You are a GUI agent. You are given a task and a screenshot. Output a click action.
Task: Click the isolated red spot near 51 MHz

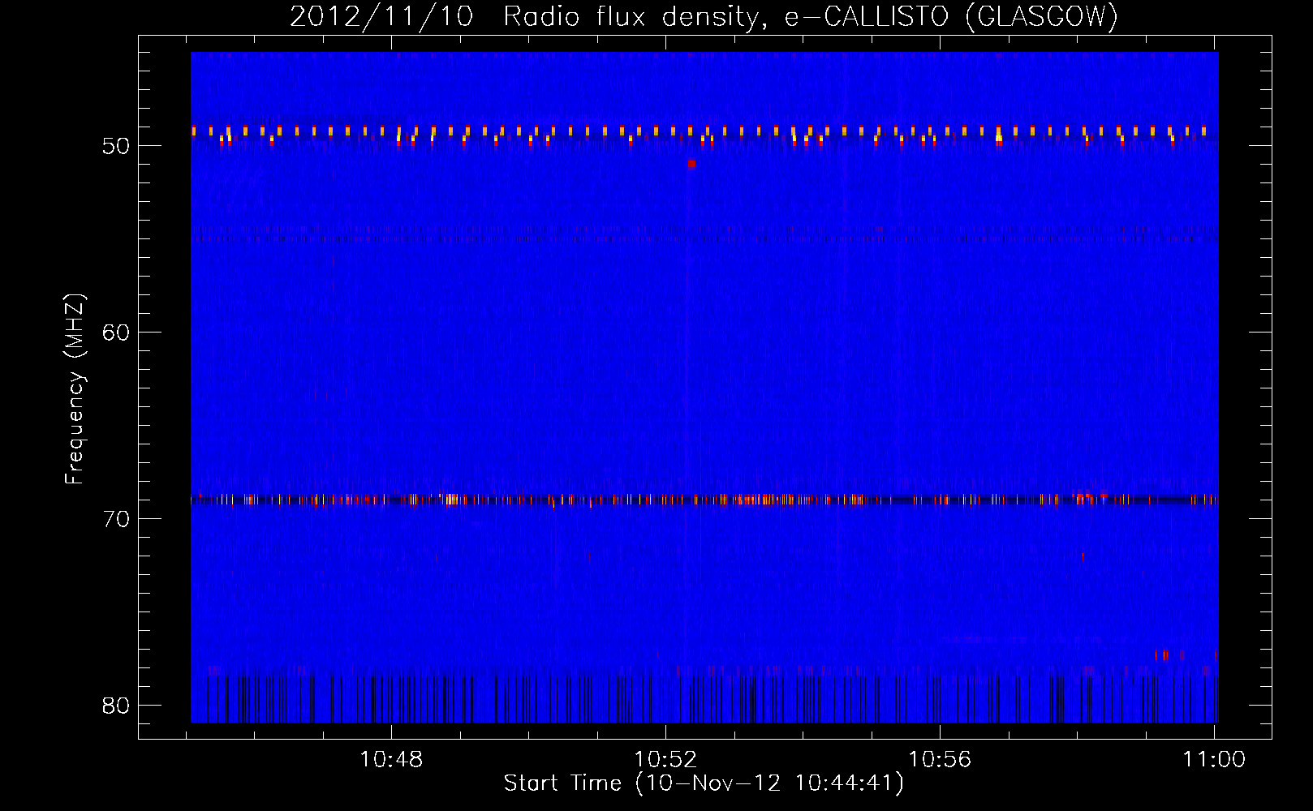pos(691,164)
